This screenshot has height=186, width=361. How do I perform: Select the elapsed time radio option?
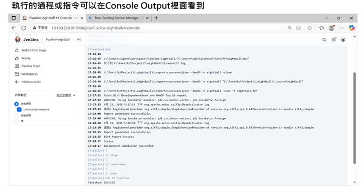tap(16, 116)
